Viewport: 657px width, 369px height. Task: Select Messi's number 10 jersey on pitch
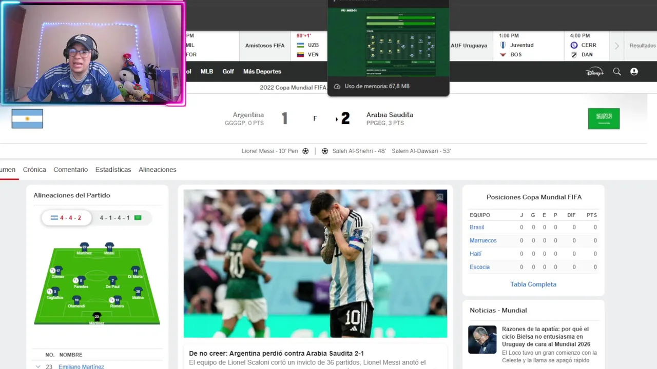coord(109,247)
